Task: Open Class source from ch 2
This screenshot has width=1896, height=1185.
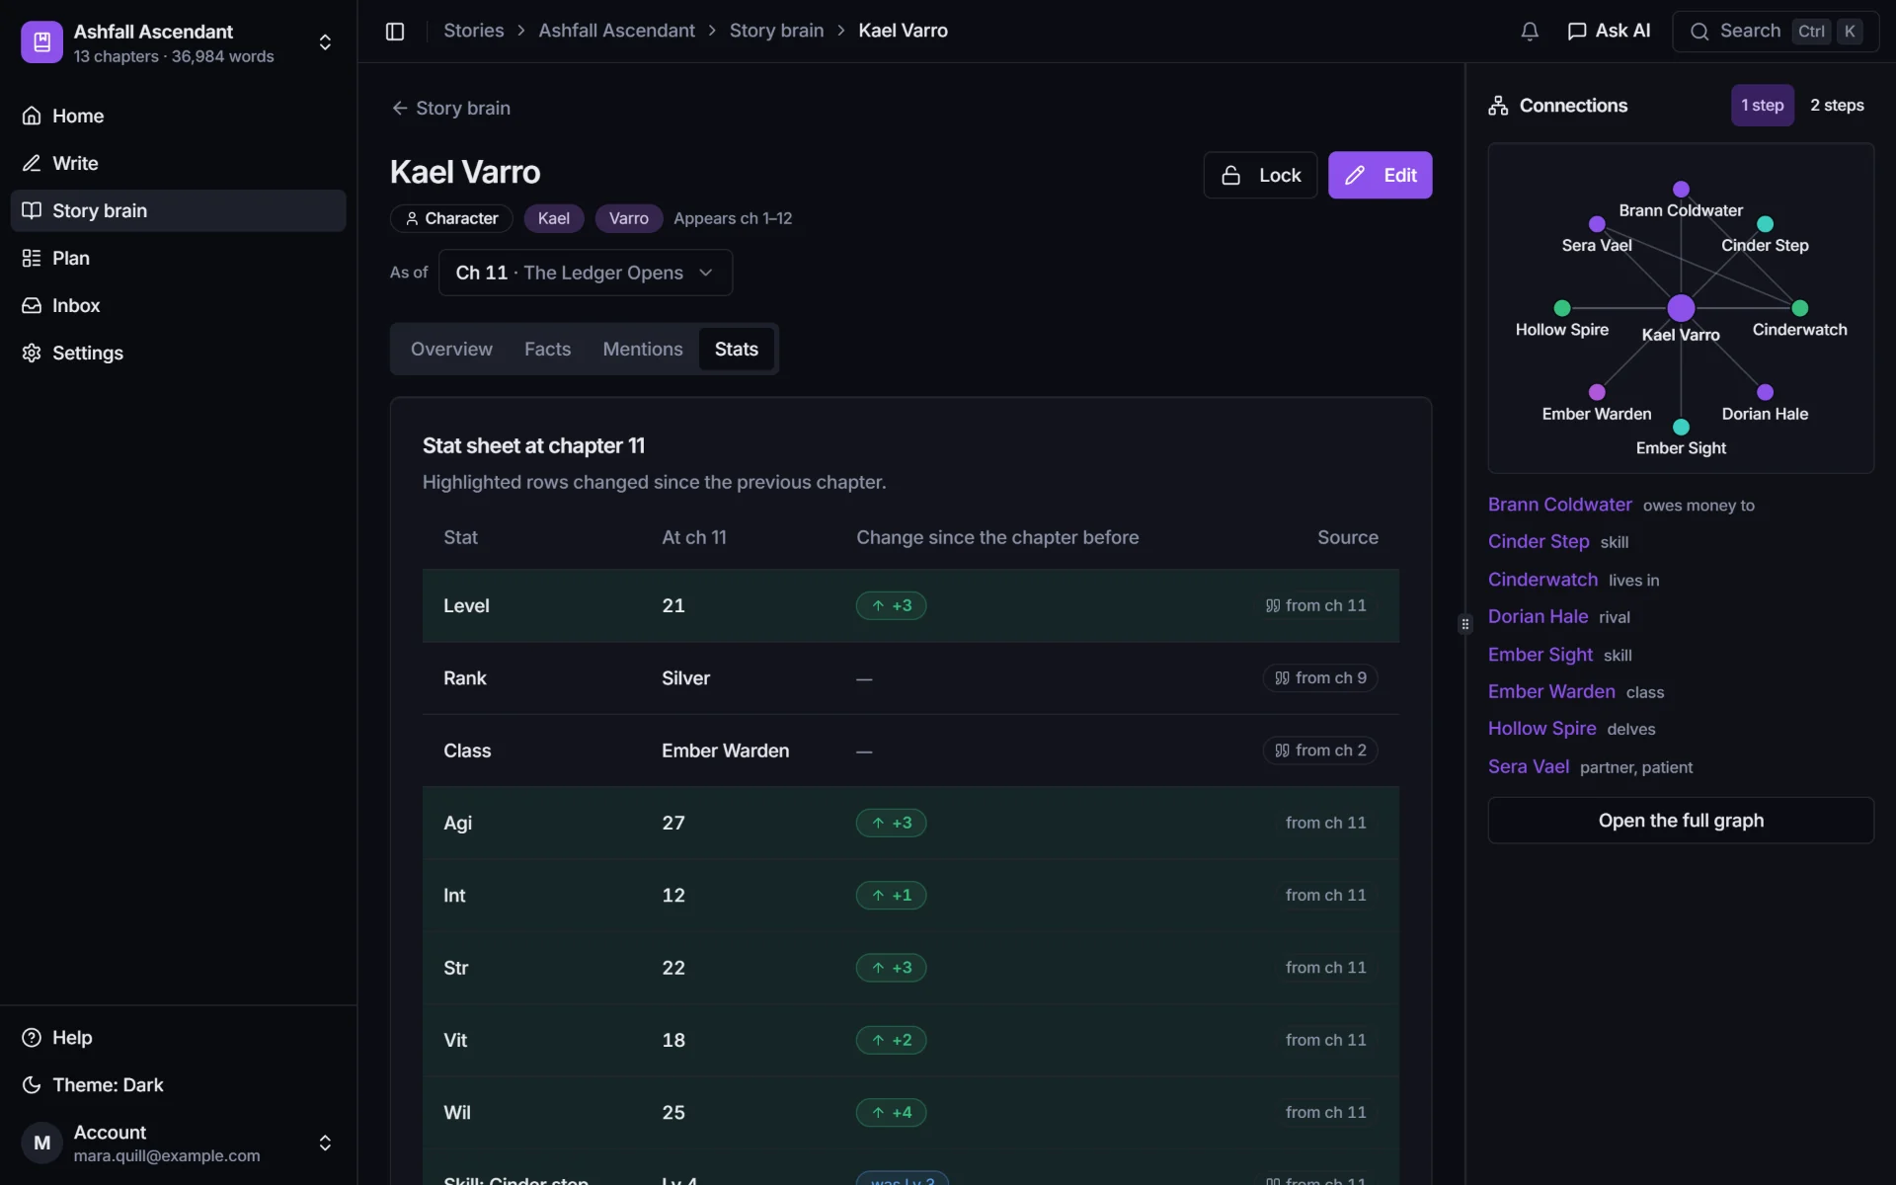Action: point(1320,750)
